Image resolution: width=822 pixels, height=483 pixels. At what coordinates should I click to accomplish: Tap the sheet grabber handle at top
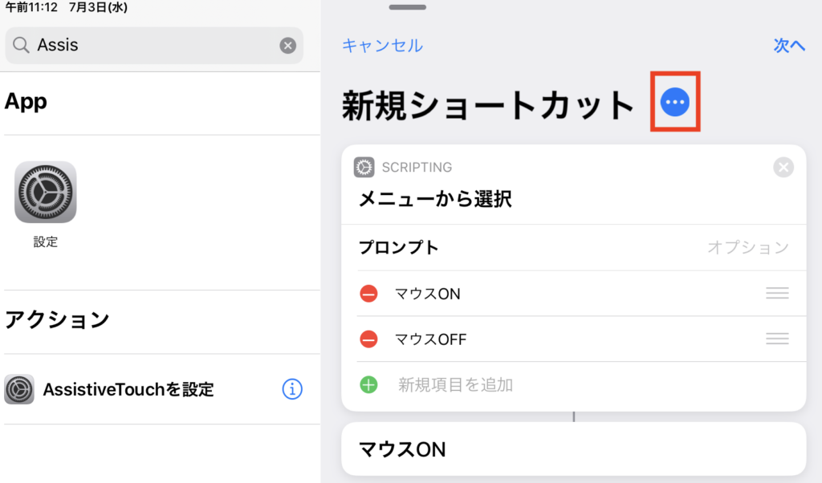[407, 7]
